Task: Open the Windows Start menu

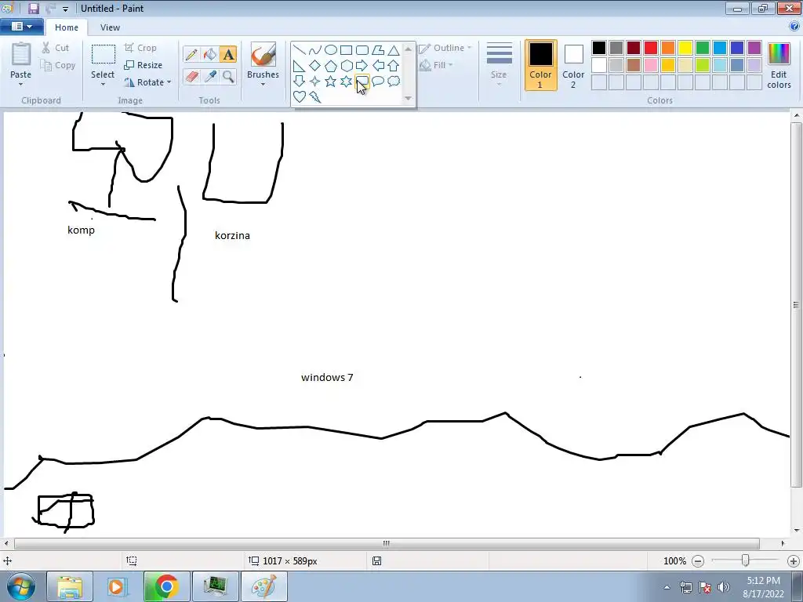Action: [21, 586]
